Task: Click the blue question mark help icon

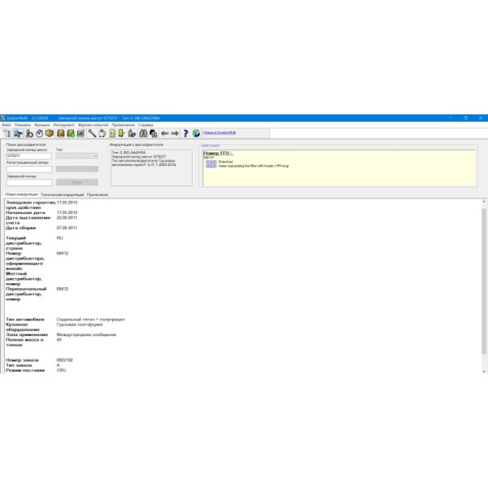Action: click(185, 133)
